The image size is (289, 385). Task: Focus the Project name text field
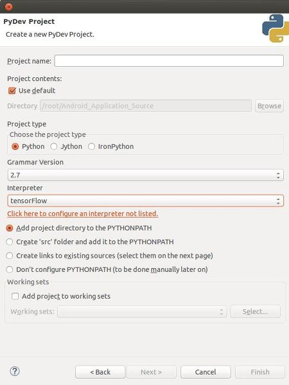(x=169, y=61)
